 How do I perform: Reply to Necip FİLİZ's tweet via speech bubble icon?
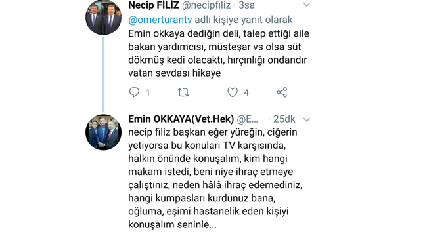[x=134, y=92]
